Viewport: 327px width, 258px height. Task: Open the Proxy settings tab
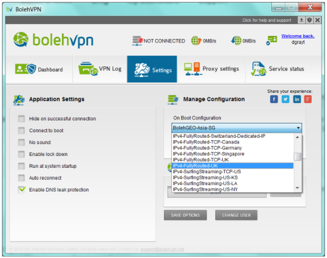tap(211, 69)
